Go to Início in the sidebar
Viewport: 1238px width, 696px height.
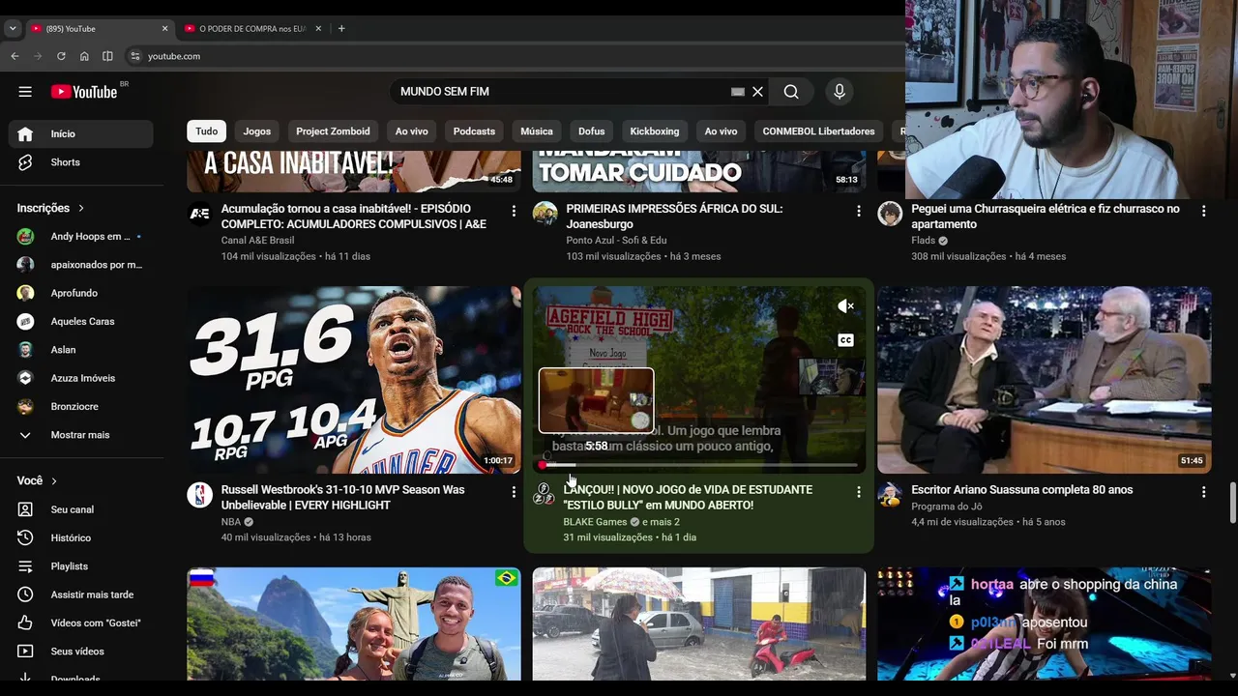point(80,134)
